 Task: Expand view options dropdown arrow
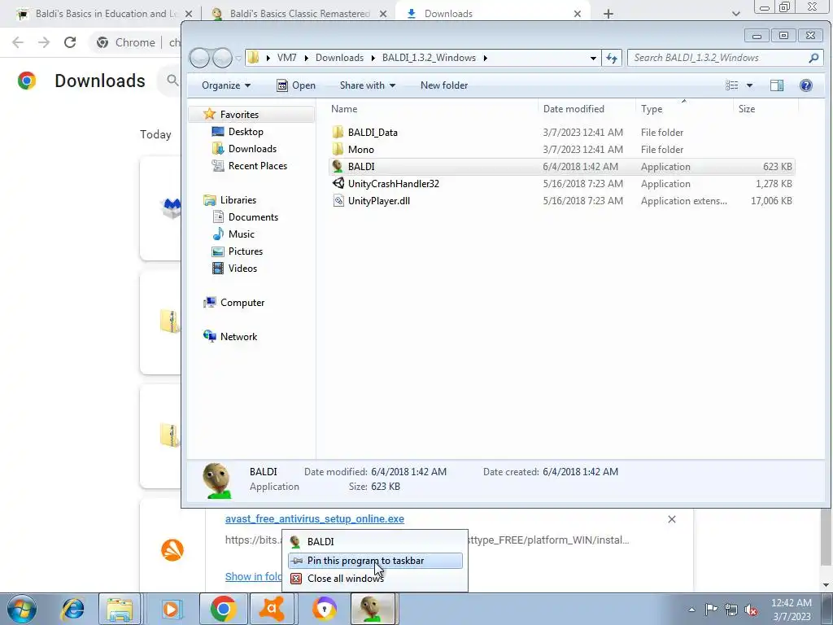pos(749,85)
